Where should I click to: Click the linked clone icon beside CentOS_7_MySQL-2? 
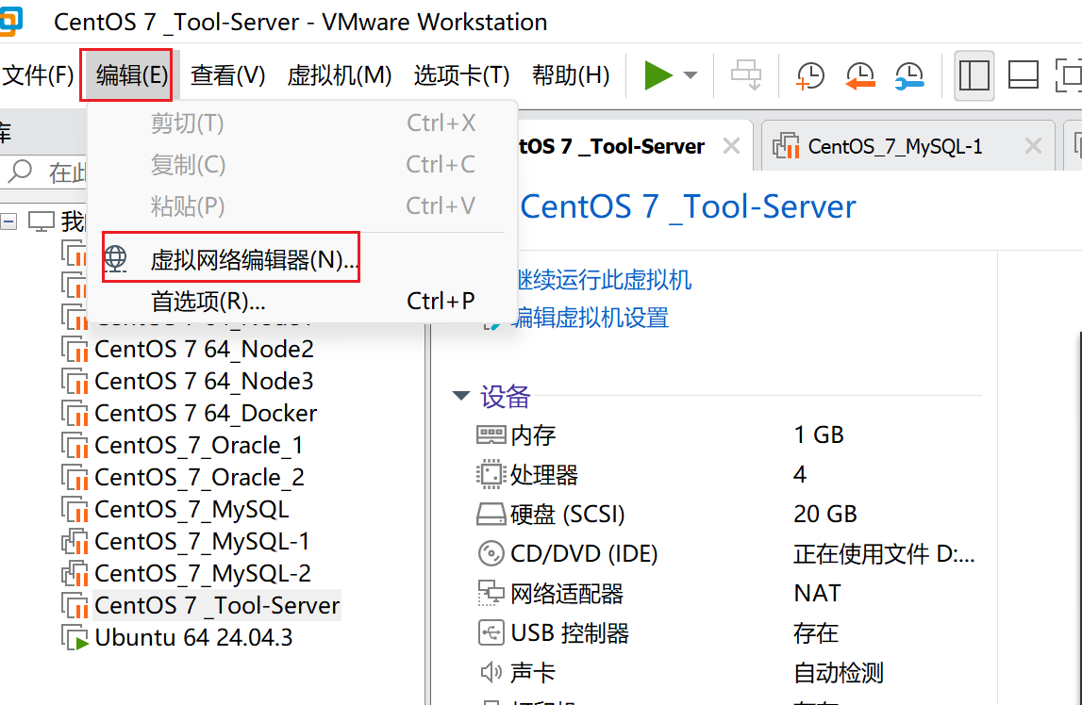click(x=75, y=573)
